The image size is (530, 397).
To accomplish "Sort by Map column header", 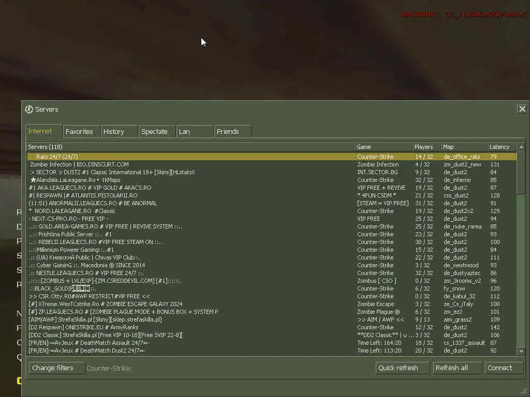I will (x=464, y=147).
